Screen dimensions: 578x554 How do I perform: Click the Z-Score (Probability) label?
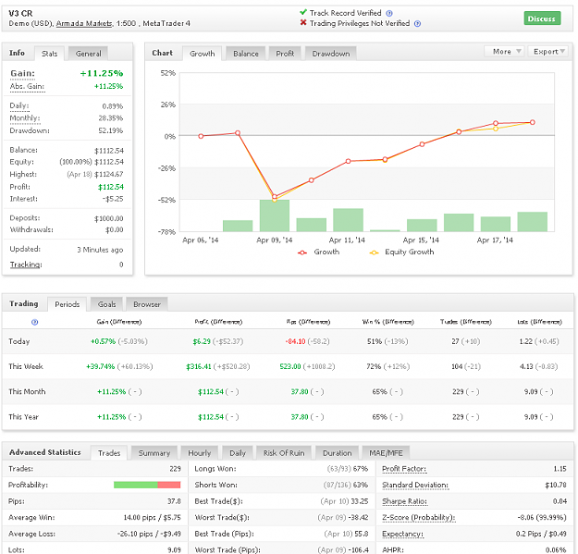click(x=418, y=518)
